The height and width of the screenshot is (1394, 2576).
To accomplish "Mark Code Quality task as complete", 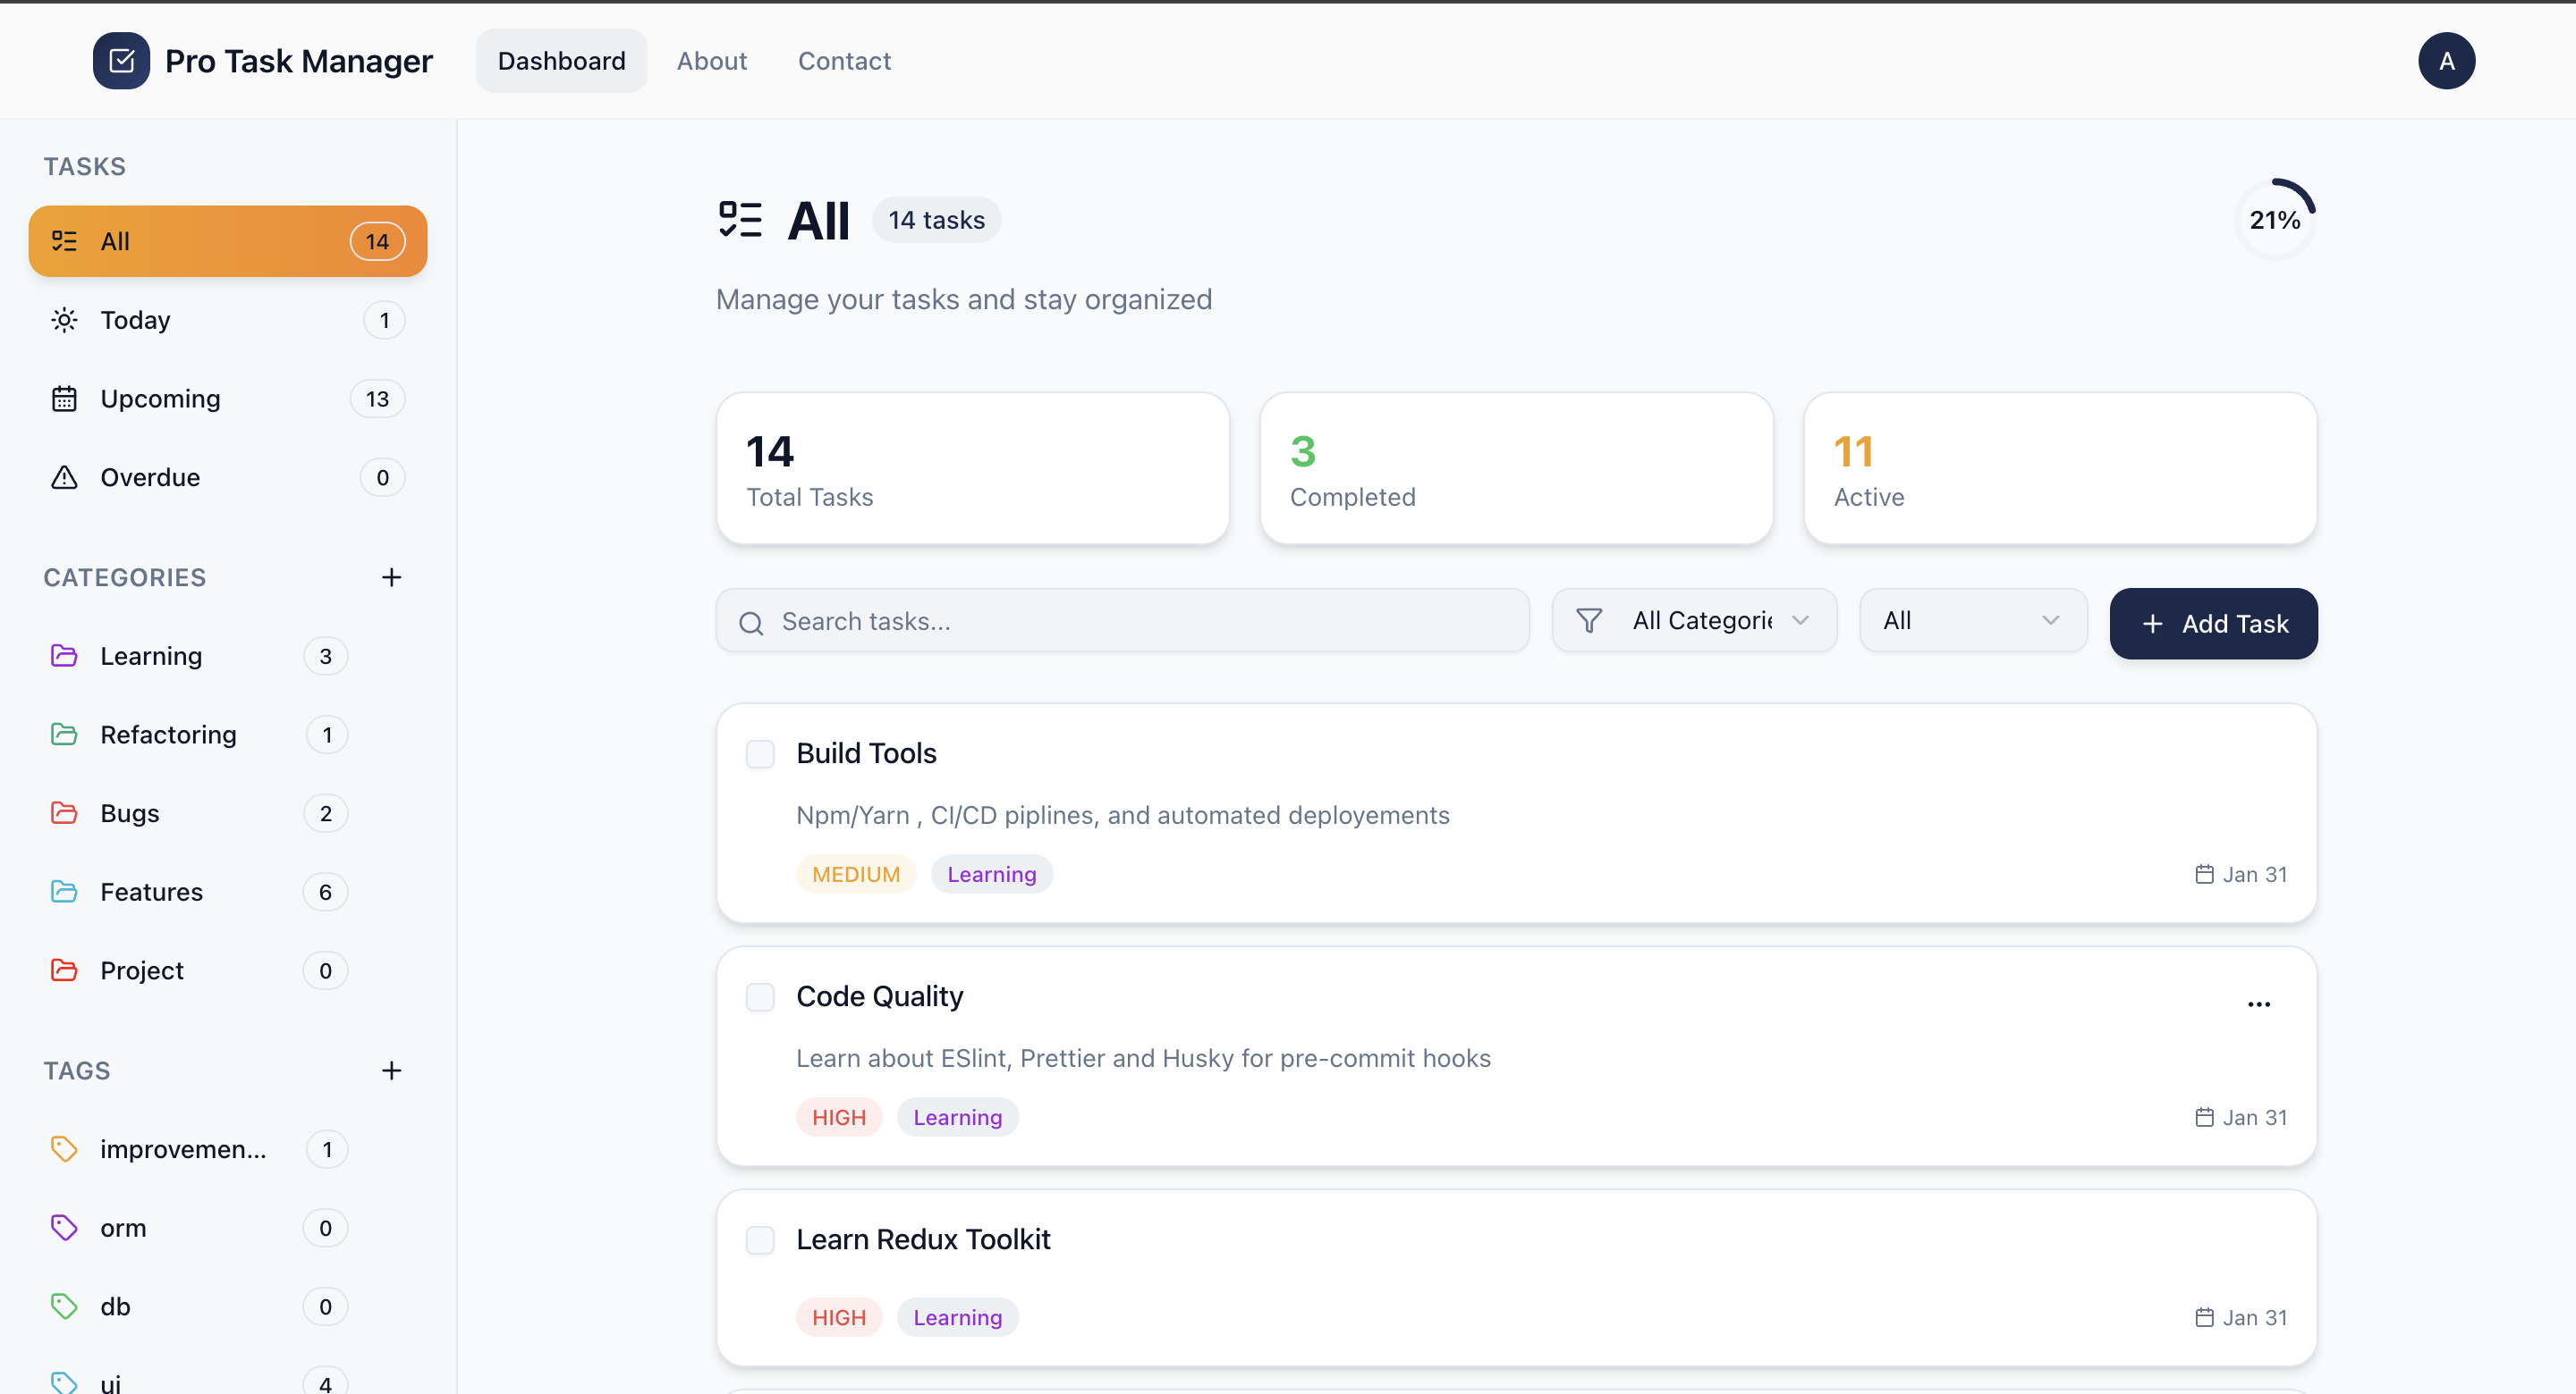I will pyautogui.click(x=760, y=996).
